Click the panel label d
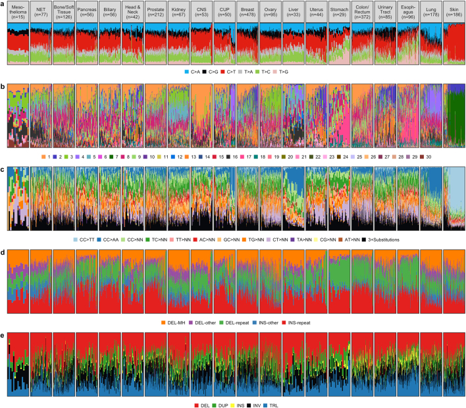The width and height of the screenshot is (466, 408). [3, 247]
